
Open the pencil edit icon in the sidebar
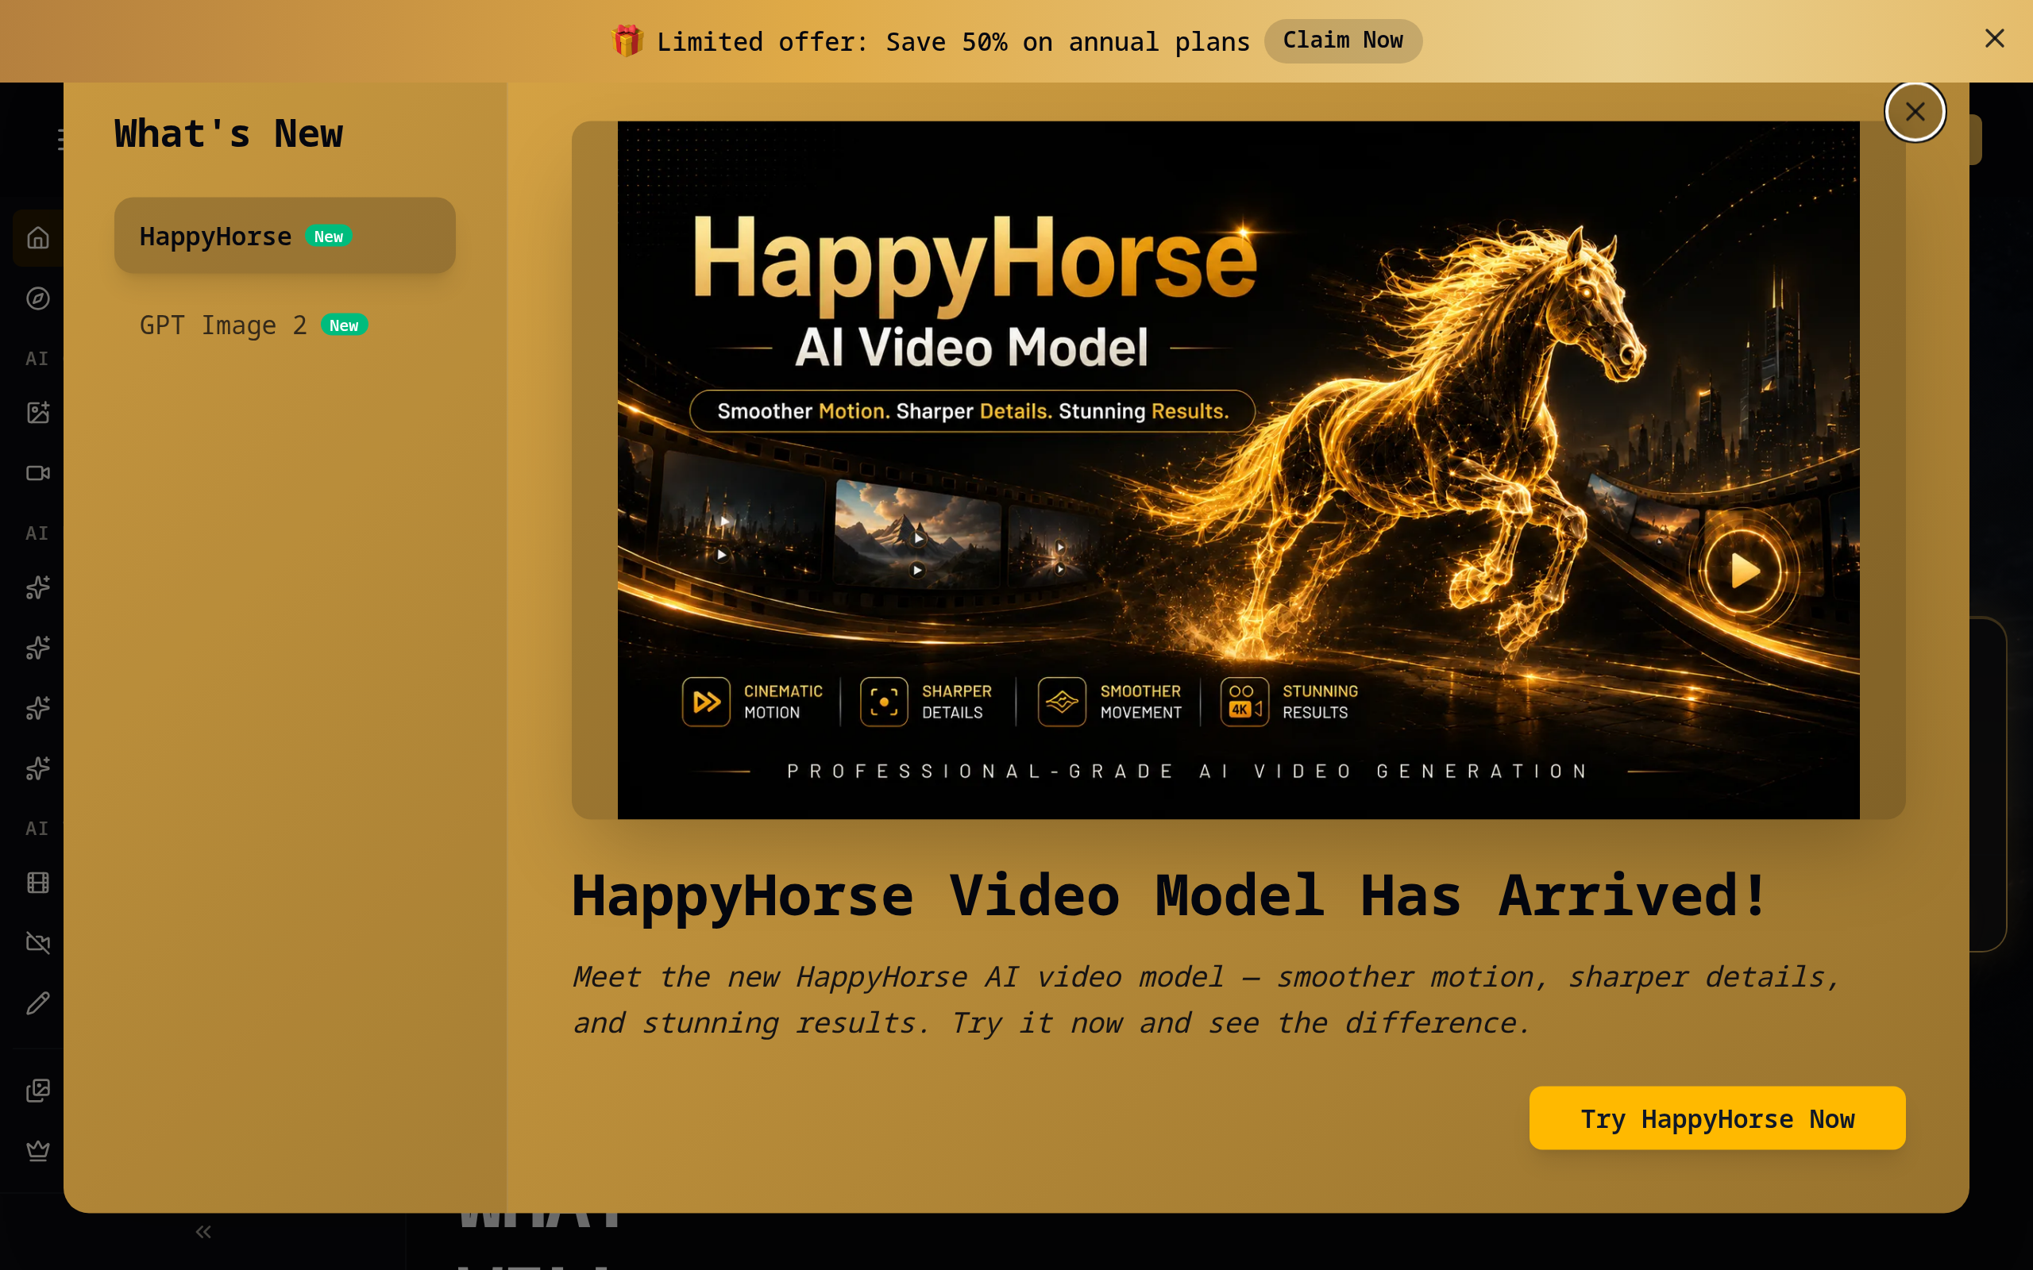[x=38, y=1003]
